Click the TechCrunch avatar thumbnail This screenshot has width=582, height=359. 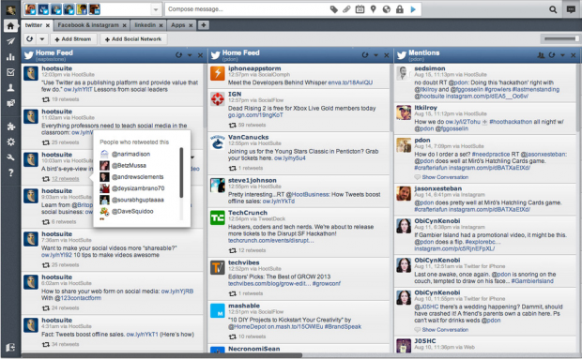pyautogui.click(x=218, y=217)
